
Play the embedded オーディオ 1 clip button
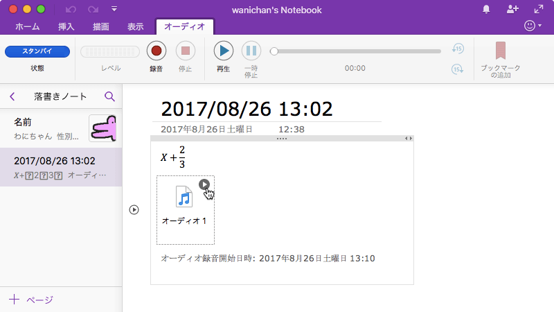[x=204, y=184]
